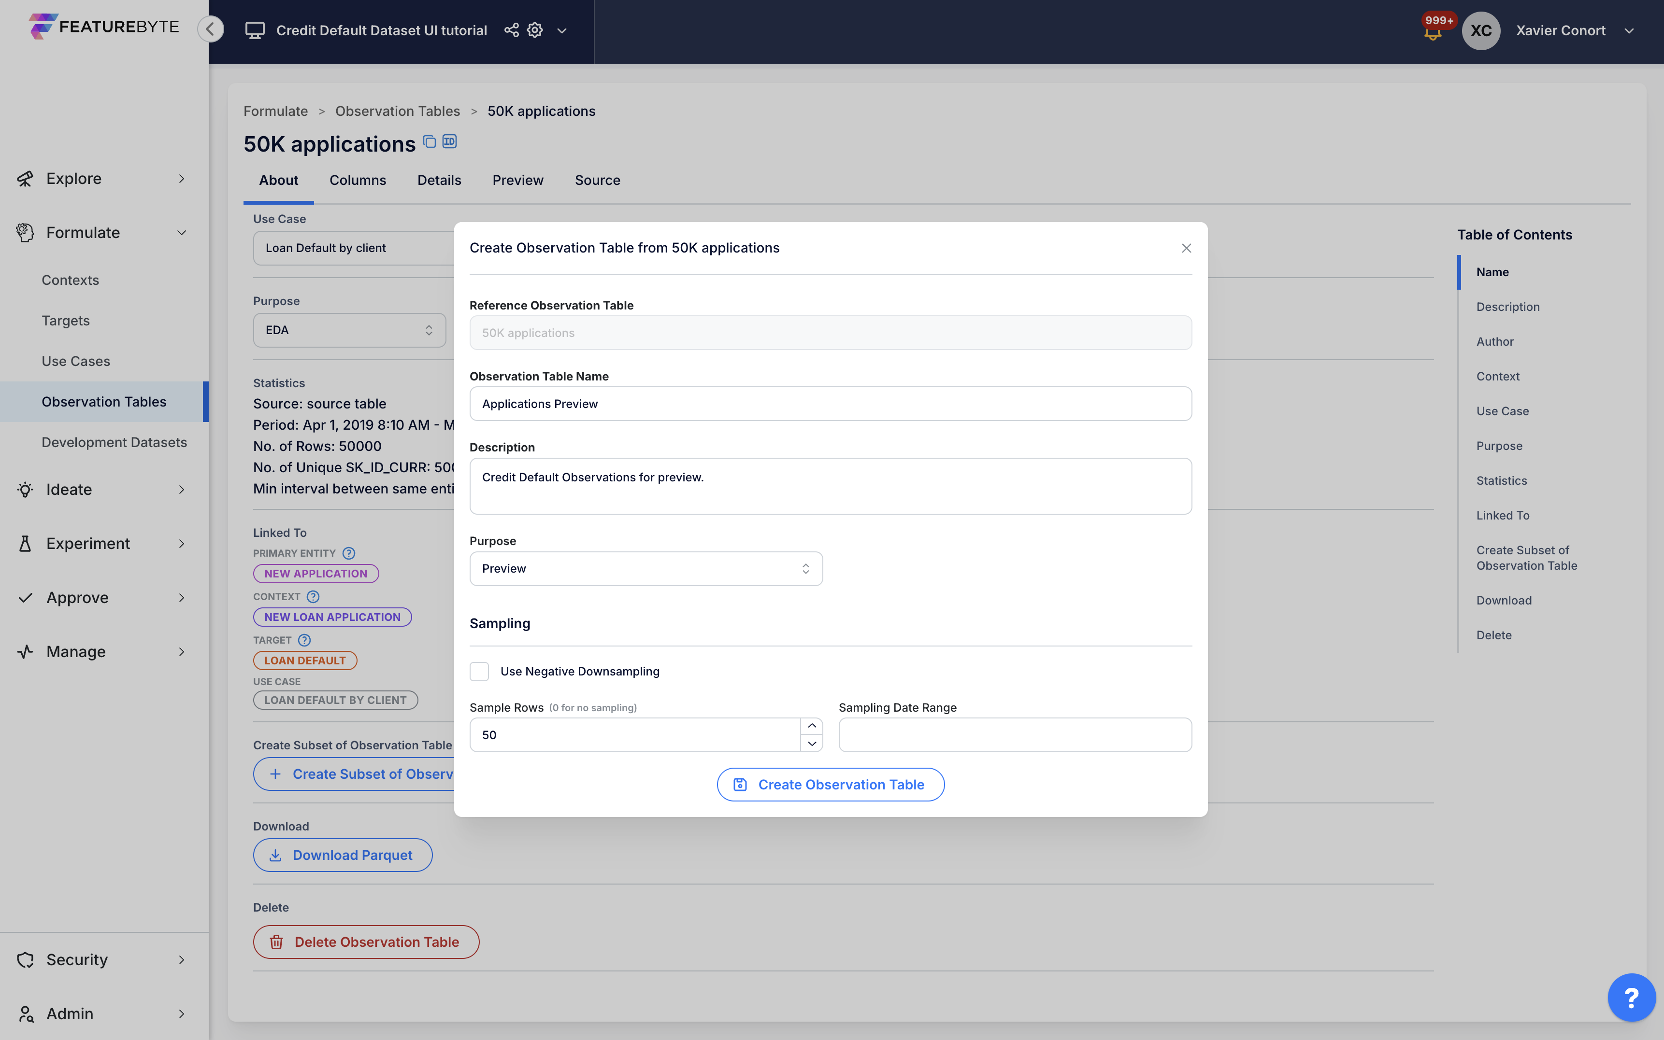1664x1040 pixels.
Task: Click the Create Observation Table button
Action: click(830, 785)
